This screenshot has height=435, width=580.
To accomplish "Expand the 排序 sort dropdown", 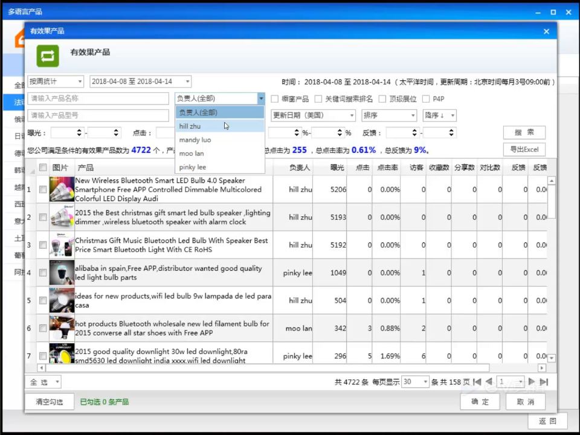I will [x=389, y=115].
